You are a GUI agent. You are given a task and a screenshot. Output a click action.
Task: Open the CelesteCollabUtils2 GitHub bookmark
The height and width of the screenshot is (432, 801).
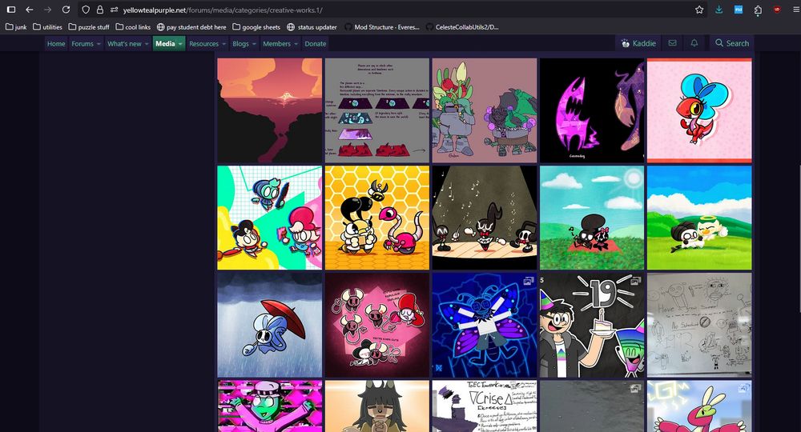click(462, 27)
